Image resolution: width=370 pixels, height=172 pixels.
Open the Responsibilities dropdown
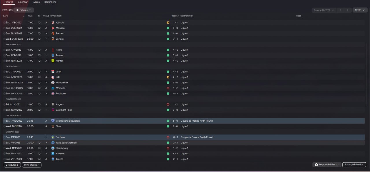click(327, 165)
